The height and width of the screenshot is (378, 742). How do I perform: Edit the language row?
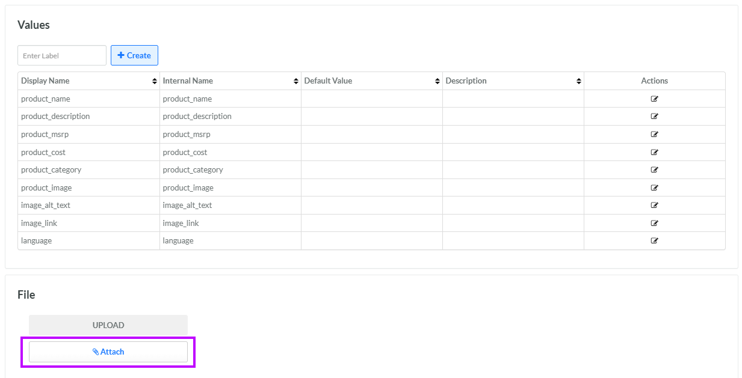654,241
